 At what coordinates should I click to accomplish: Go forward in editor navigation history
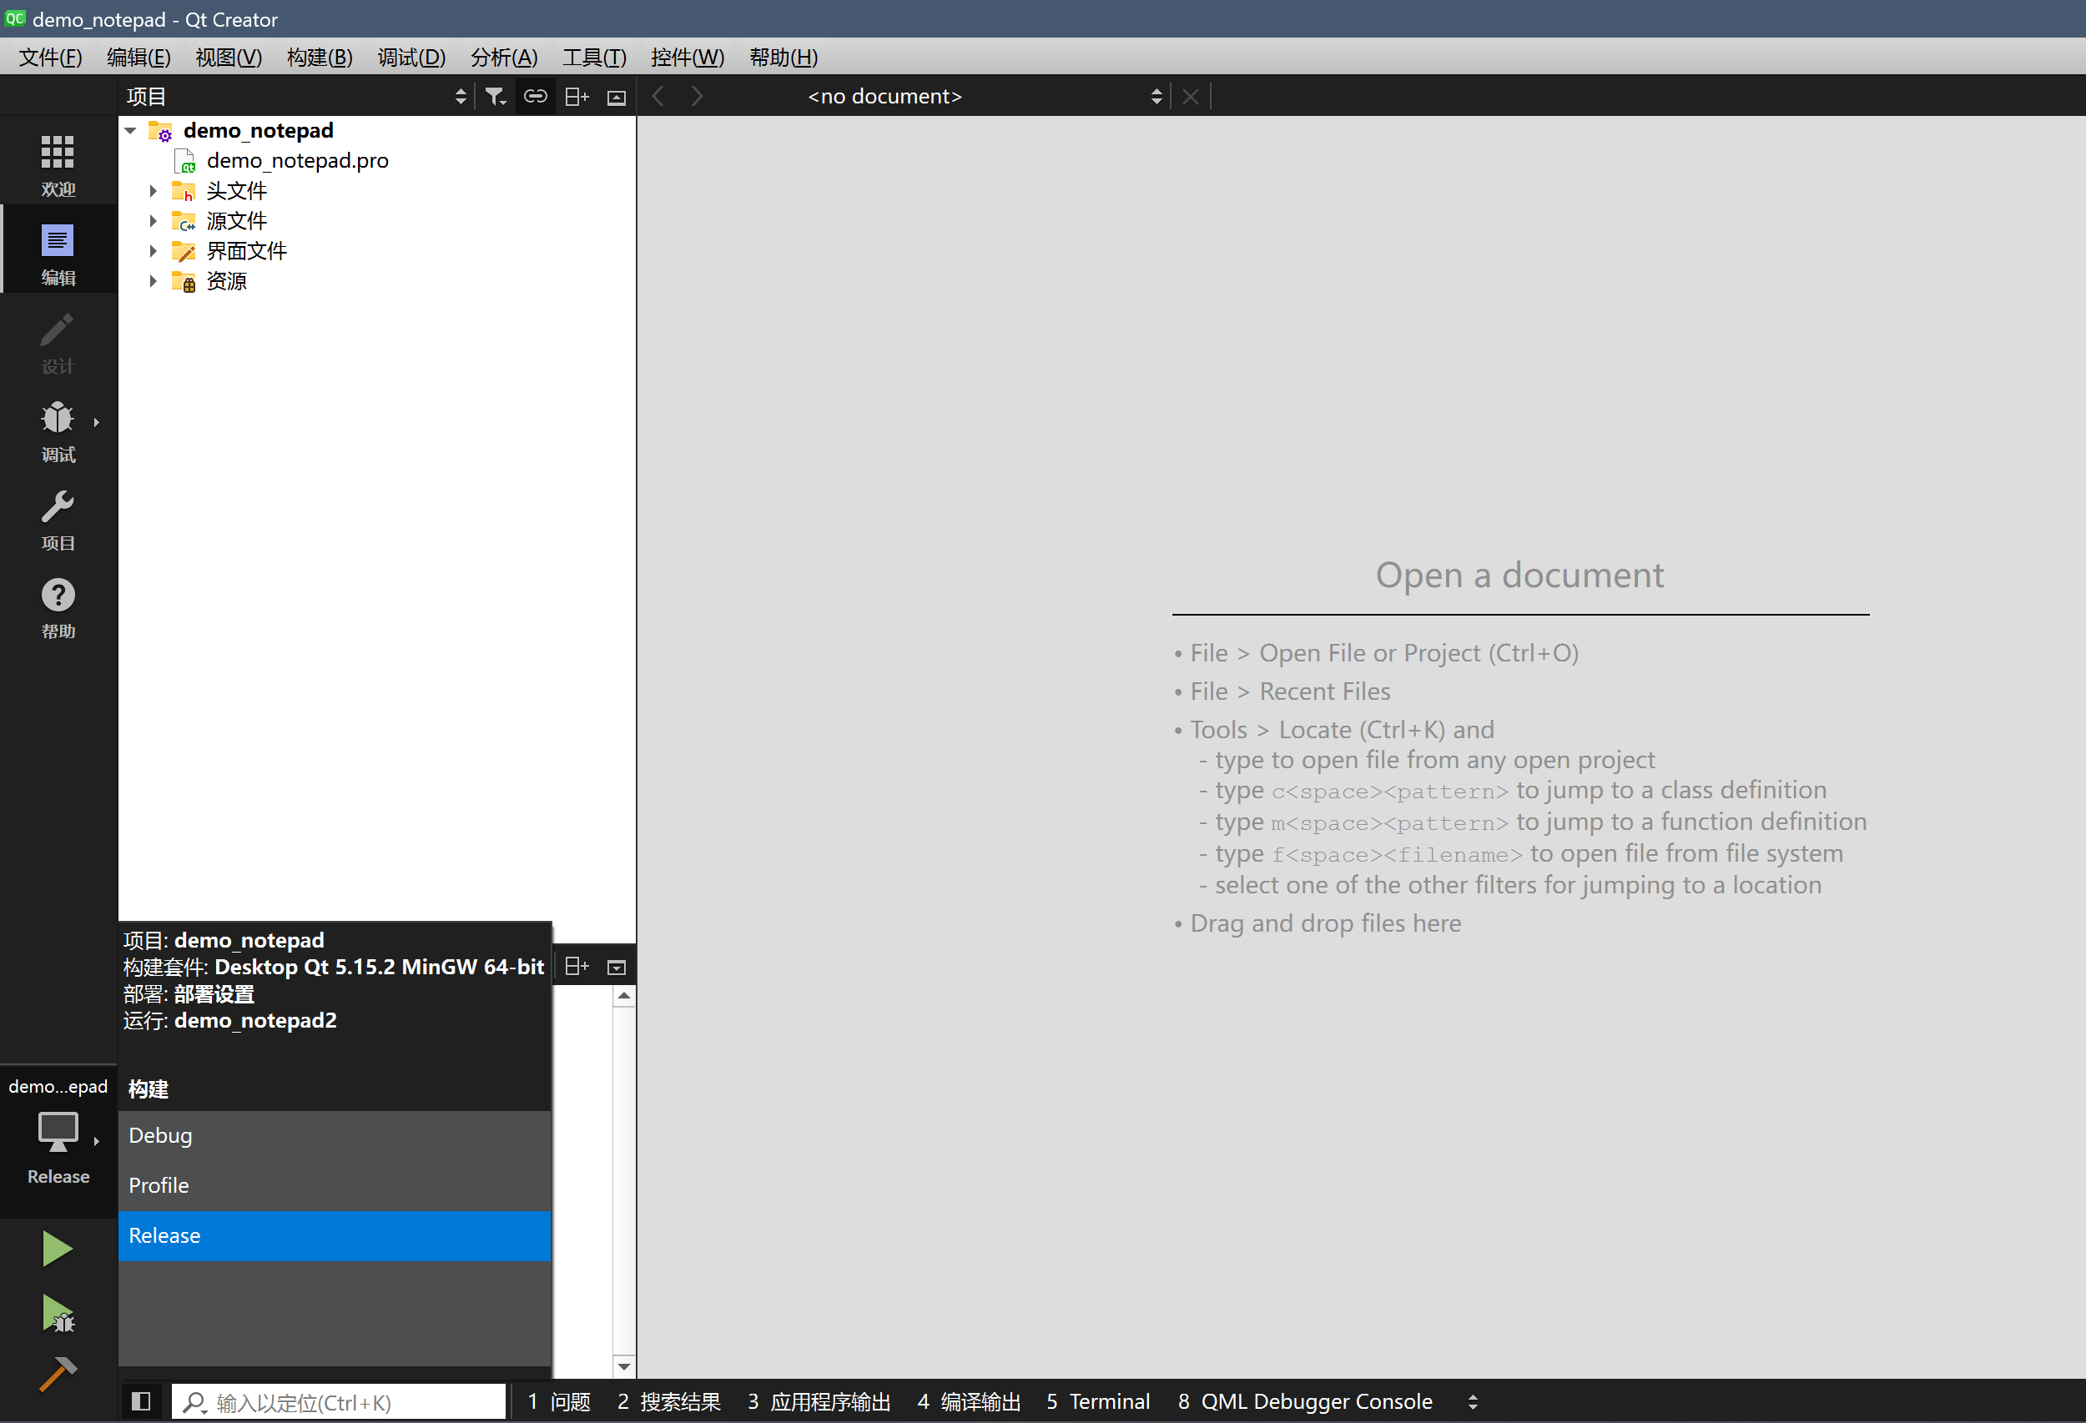(698, 96)
